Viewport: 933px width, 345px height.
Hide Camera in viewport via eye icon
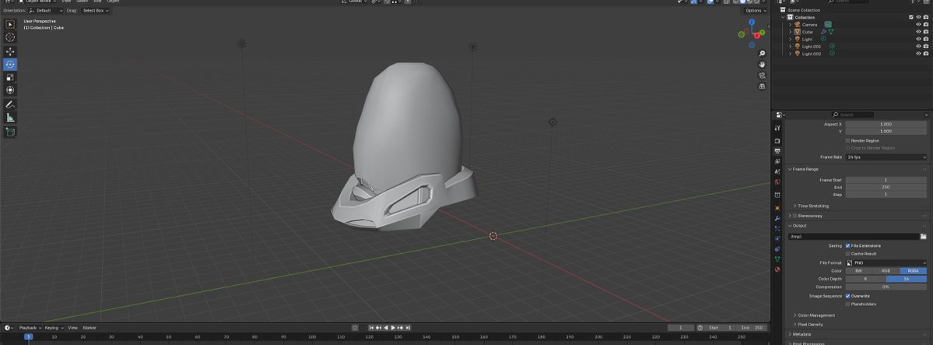click(918, 24)
